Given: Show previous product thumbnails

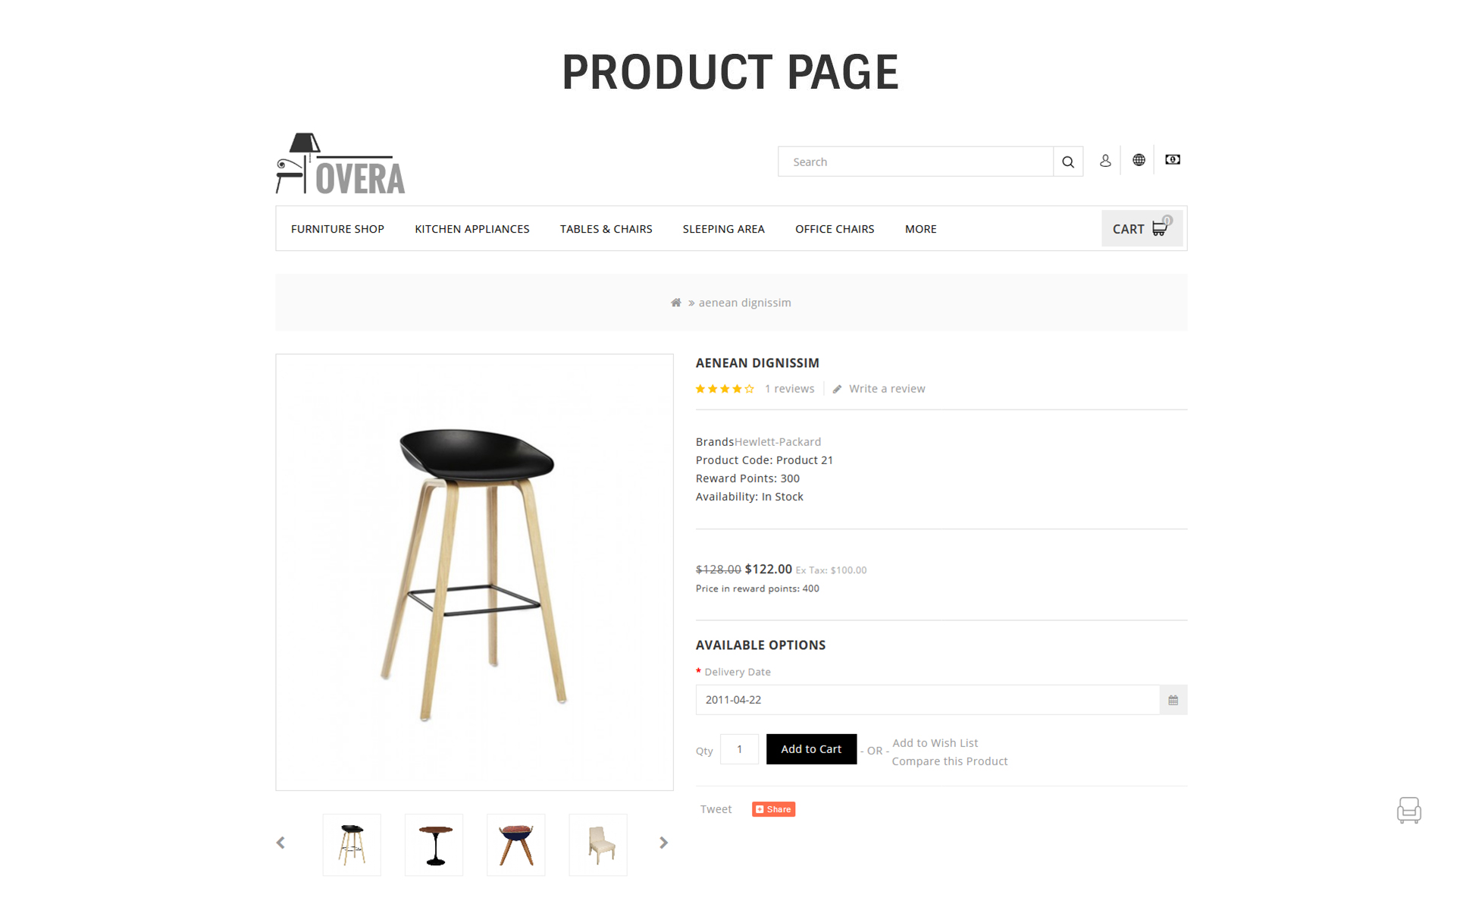Looking at the screenshot, I should coord(280,843).
